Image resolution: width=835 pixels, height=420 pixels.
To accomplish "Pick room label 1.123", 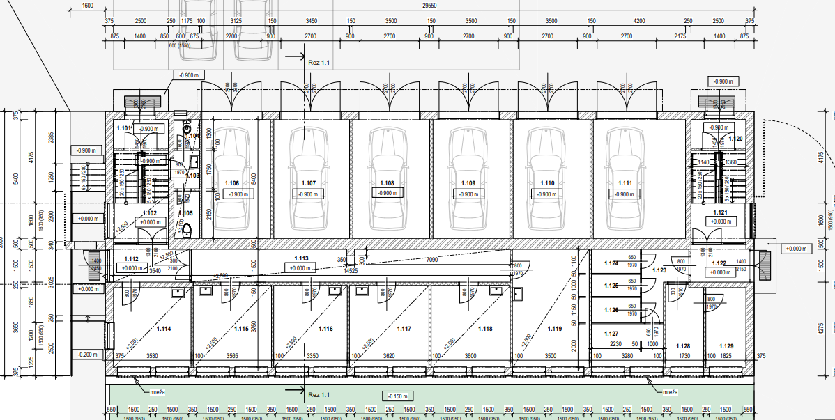I will coord(659,270).
